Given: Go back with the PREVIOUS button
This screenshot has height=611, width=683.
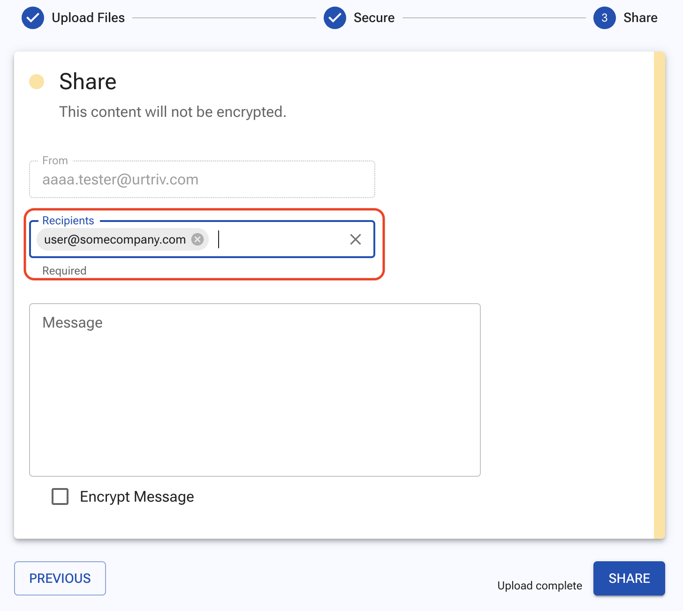Looking at the screenshot, I should pos(60,578).
